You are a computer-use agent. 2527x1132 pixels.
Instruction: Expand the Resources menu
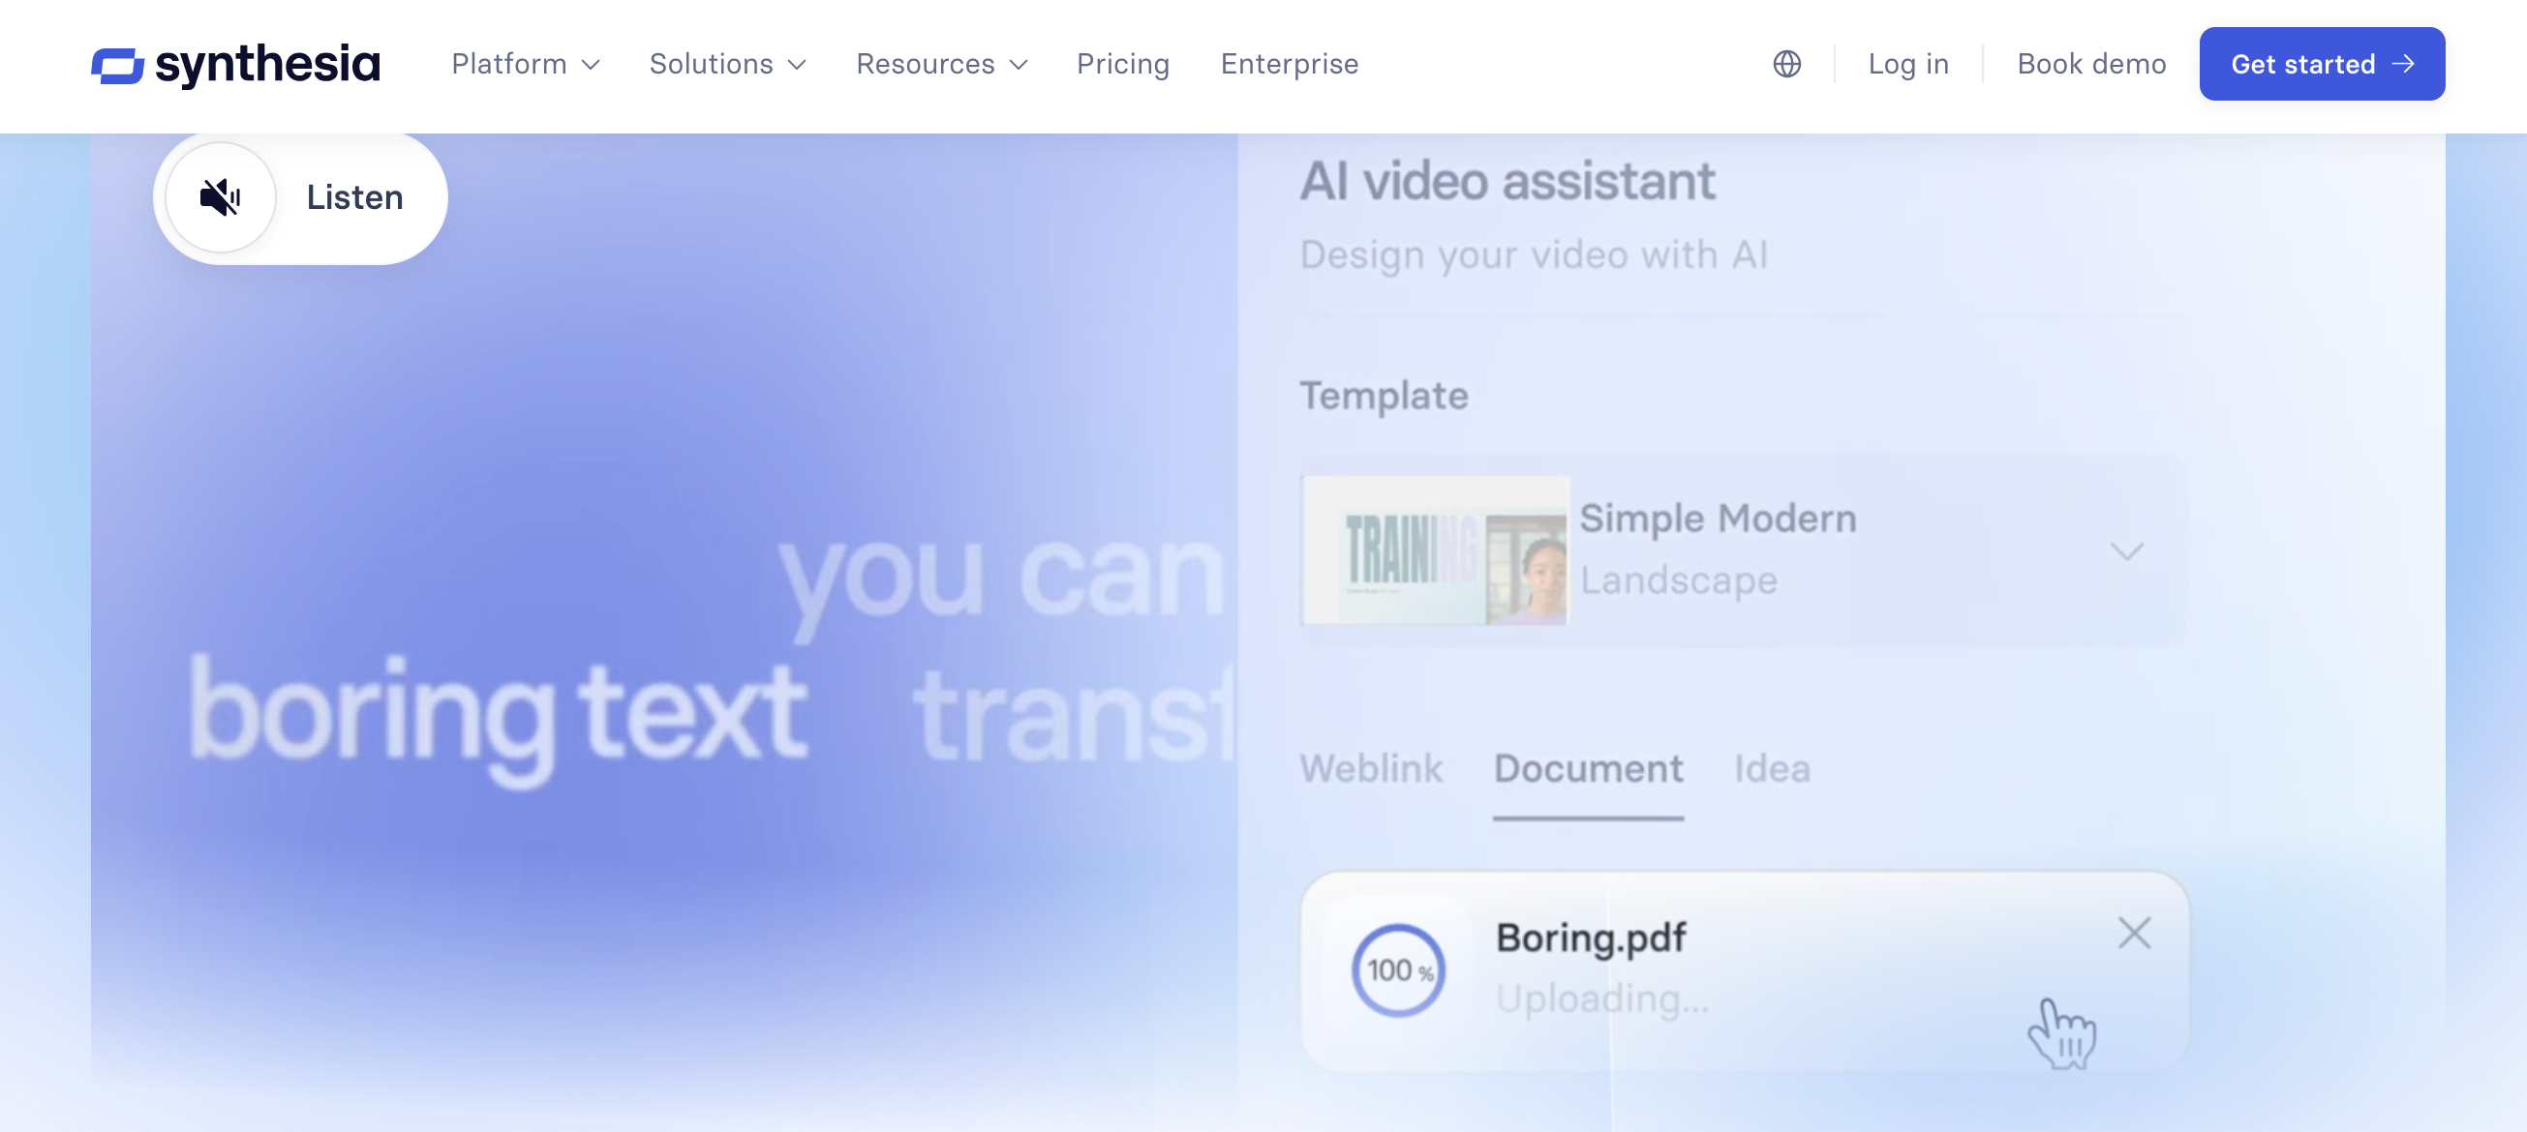point(941,65)
